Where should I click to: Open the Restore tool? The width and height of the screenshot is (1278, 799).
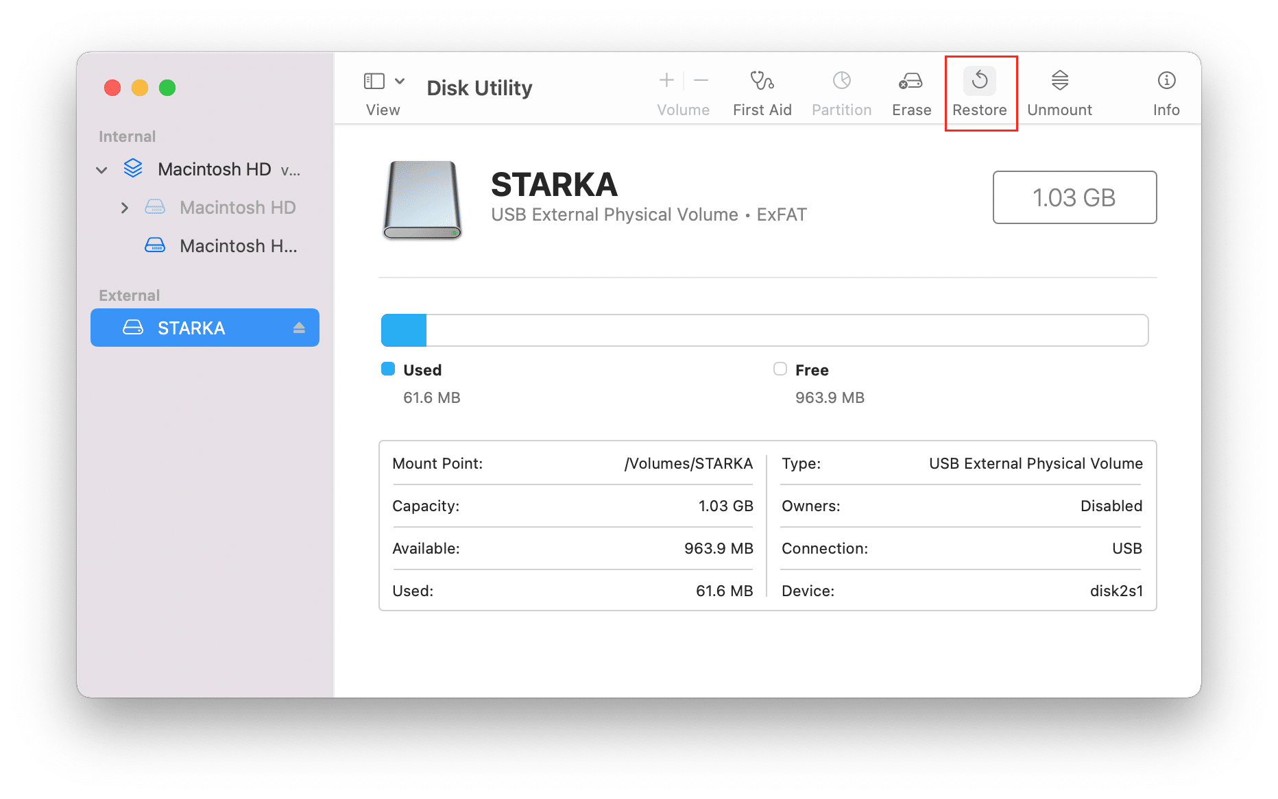pyautogui.click(x=980, y=93)
